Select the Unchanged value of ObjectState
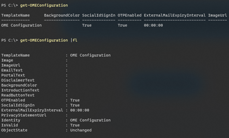 tap(81, 130)
